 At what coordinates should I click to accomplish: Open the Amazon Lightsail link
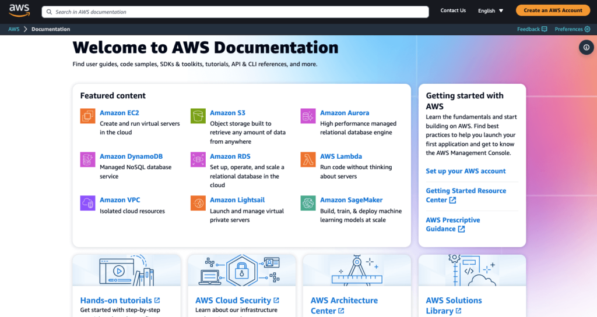point(237,200)
